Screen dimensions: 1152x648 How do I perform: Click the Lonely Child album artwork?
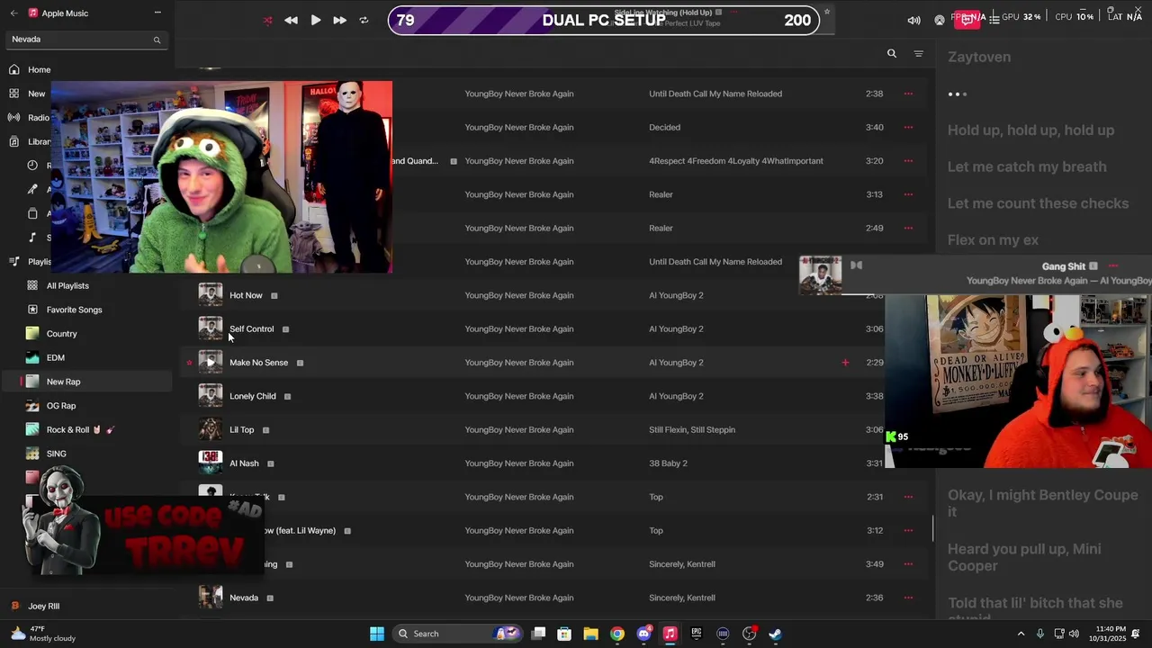pos(211,396)
